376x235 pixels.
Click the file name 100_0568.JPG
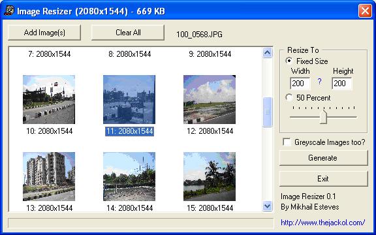pyautogui.click(x=199, y=35)
